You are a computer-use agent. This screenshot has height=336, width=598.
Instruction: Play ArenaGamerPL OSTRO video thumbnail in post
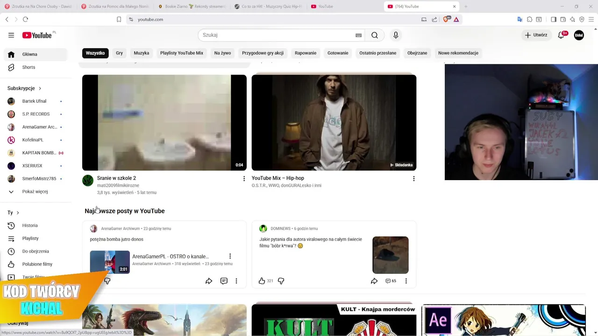coord(110,262)
